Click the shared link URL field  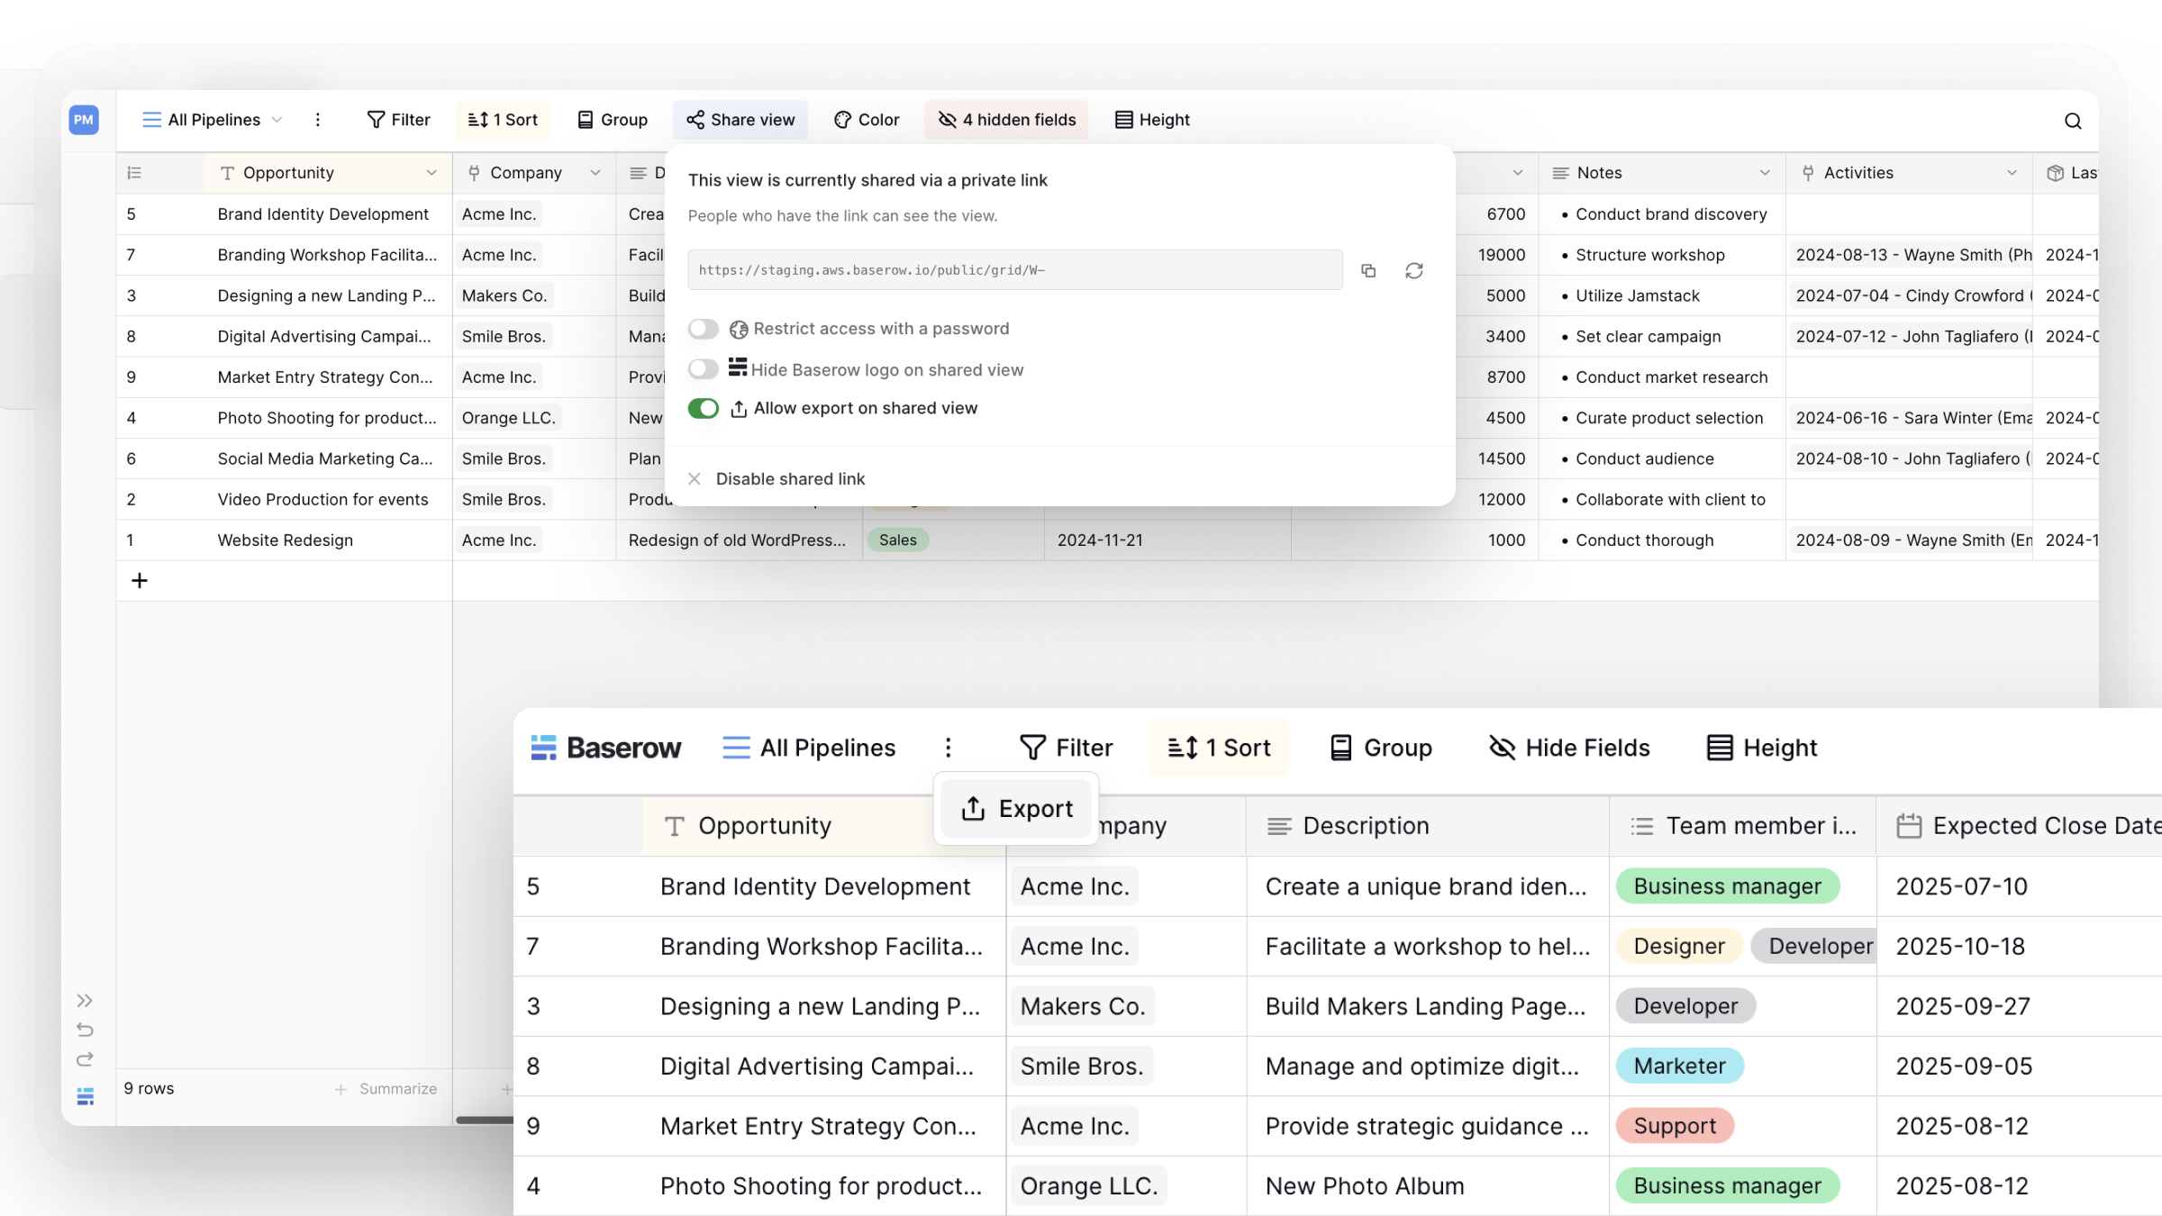pyautogui.click(x=1013, y=269)
